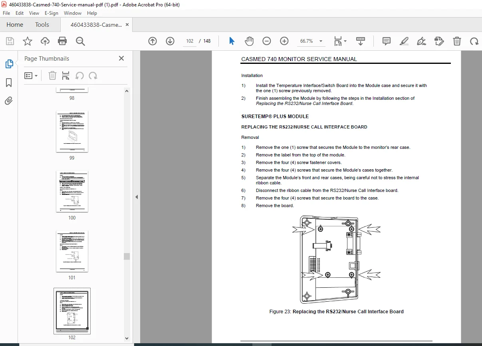Viewport: 482px width, 346px height.
Task: Go to the previous page with the up arrow
Action: (x=153, y=41)
